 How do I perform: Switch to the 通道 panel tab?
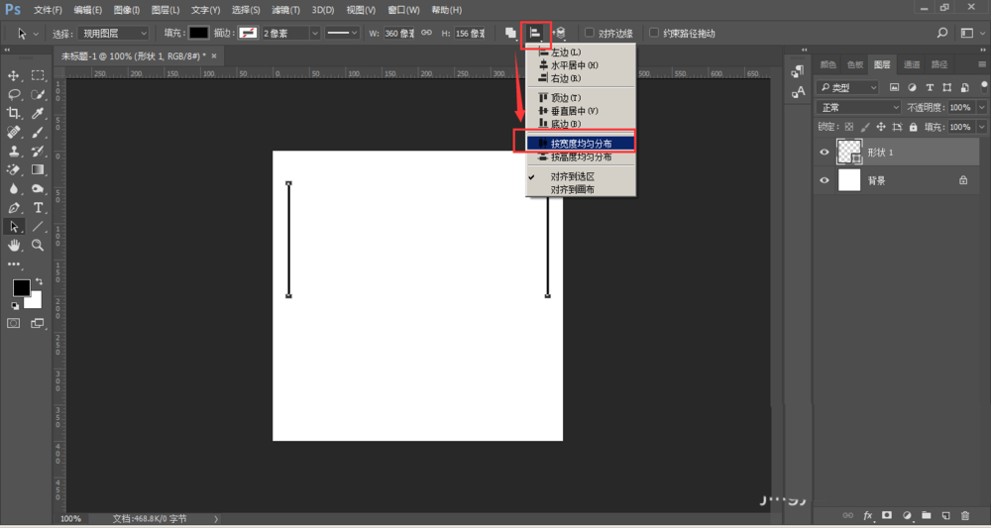(911, 65)
